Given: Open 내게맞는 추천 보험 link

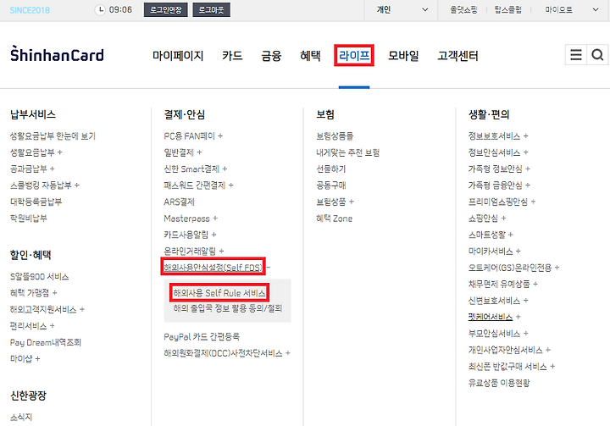Looking at the screenshot, I should point(348,152).
